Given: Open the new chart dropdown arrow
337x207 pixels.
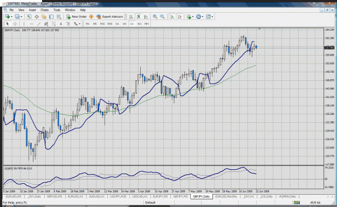Looking at the screenshot, I should [x=12, y=17].
